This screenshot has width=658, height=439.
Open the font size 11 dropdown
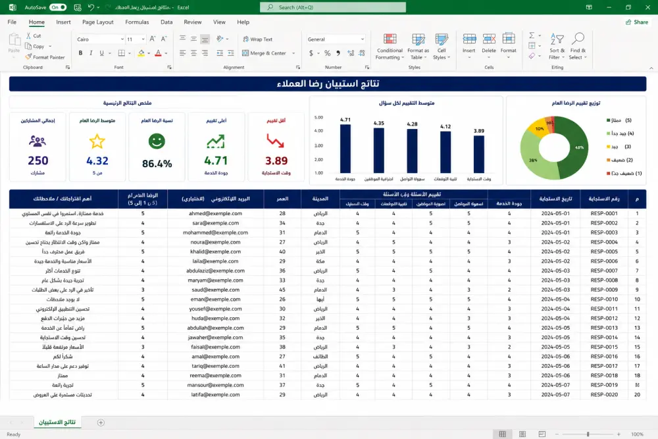click(143, 39)
